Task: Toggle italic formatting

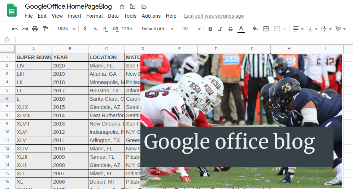Action: (220, 29)
